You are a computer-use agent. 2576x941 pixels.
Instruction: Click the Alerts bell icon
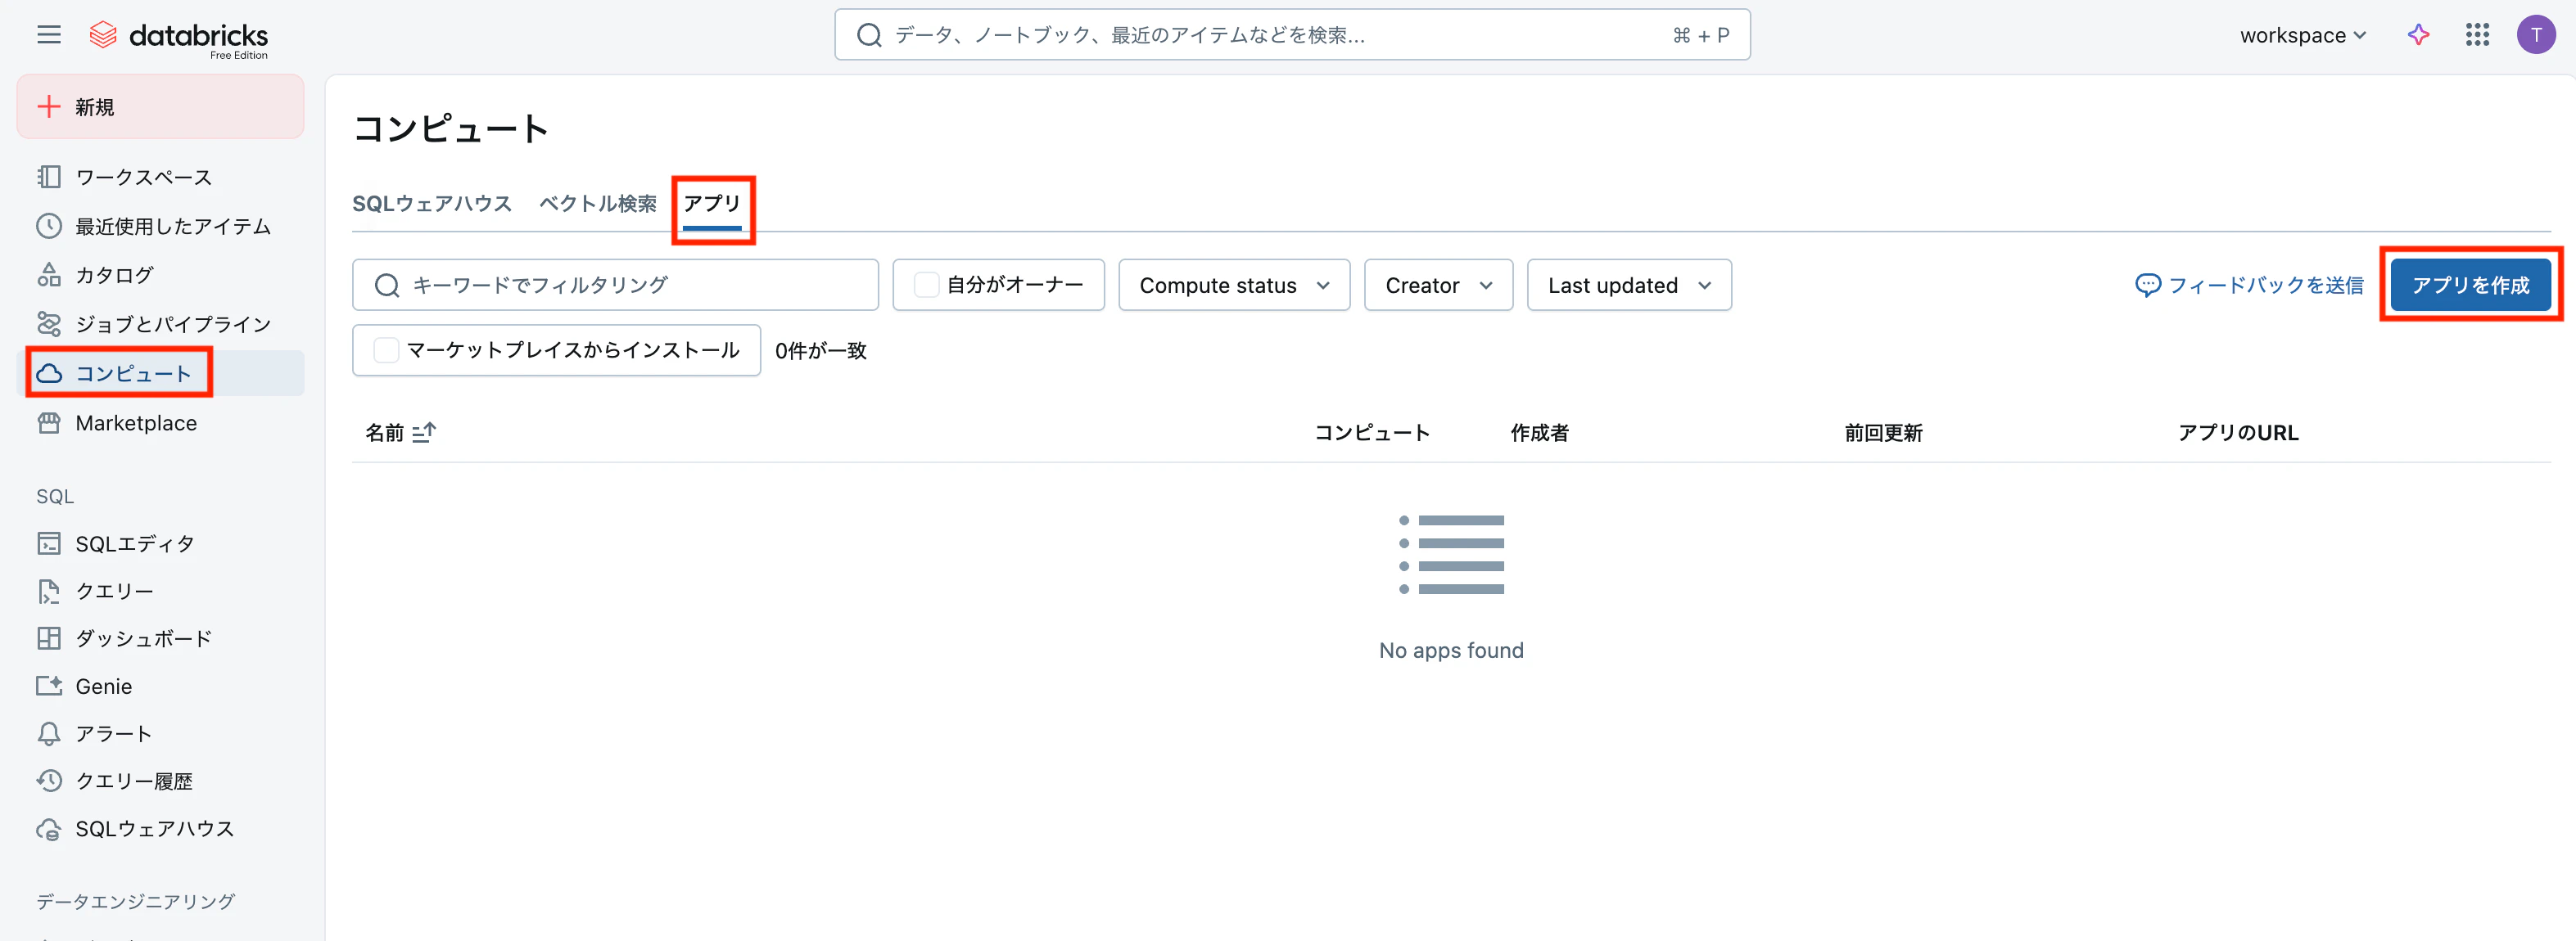pyautogui.click(x=49, y=733)
